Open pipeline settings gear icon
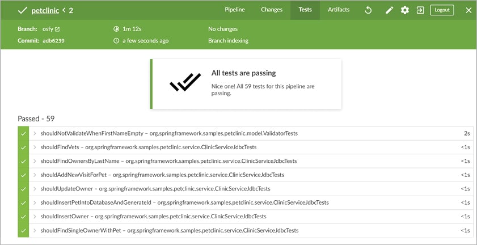The width and height of the screenshot is (477, 245). (x=405, y=10)
